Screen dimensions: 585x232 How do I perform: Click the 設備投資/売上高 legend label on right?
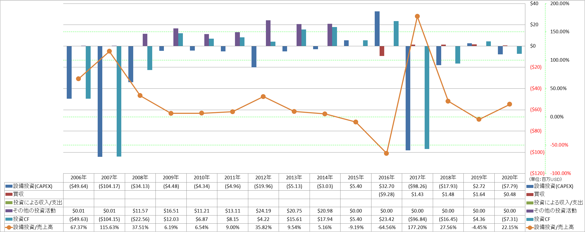[x=554, y=227]
